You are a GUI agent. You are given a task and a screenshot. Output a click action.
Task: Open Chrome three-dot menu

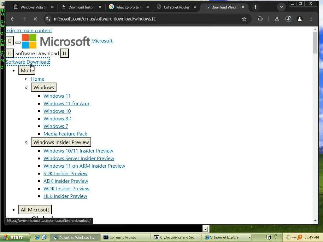[x=311, y=19]
